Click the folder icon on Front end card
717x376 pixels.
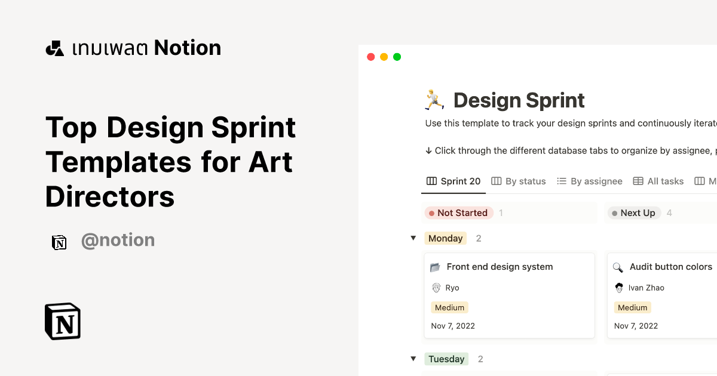(435, 267)
